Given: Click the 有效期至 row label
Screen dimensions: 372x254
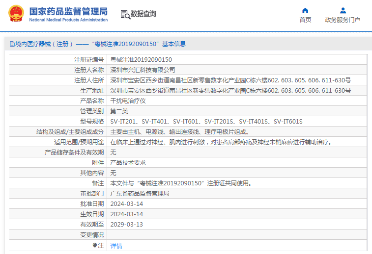Looking at the screenshot, I should coord(92,225).
